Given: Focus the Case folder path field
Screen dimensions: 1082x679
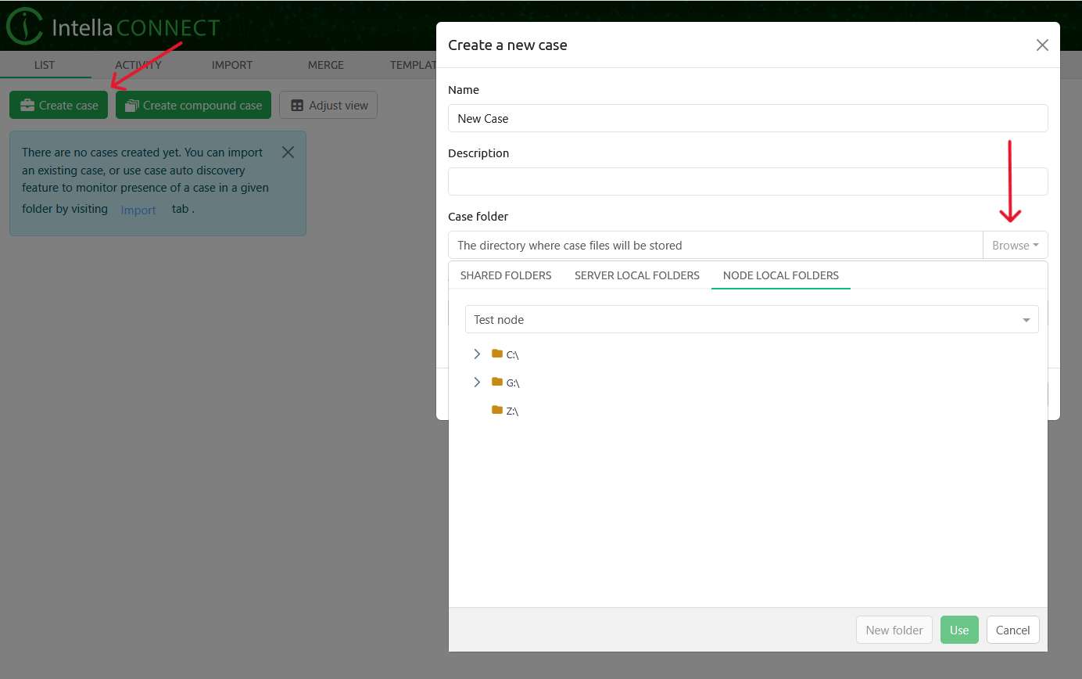Looking at the screenshot, I should pyautogui.click(x=715, y=245).
